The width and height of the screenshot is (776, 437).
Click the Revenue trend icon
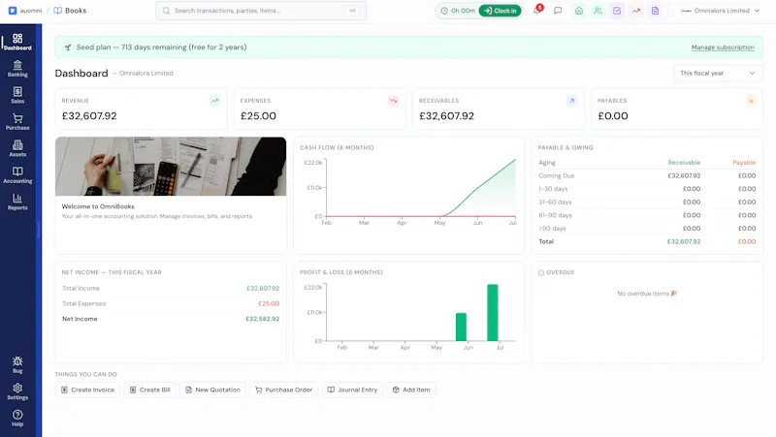214,101
